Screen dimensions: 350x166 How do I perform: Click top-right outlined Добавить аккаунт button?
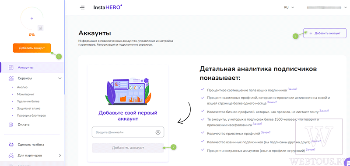[x=325, y=34]
